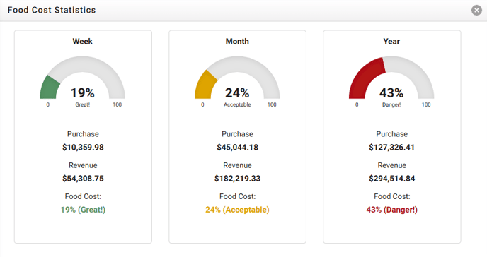Click the 43% gauge value
The height and width of the screenshot is (257, 487).
tap(391, 93)
